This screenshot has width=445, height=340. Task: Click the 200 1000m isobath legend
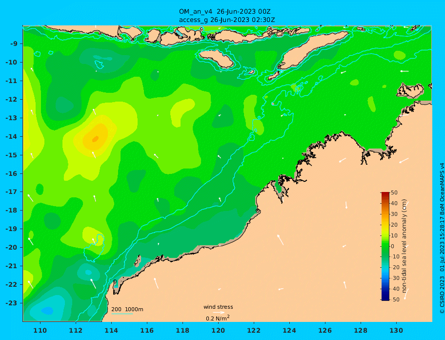[x=127, y=310]
